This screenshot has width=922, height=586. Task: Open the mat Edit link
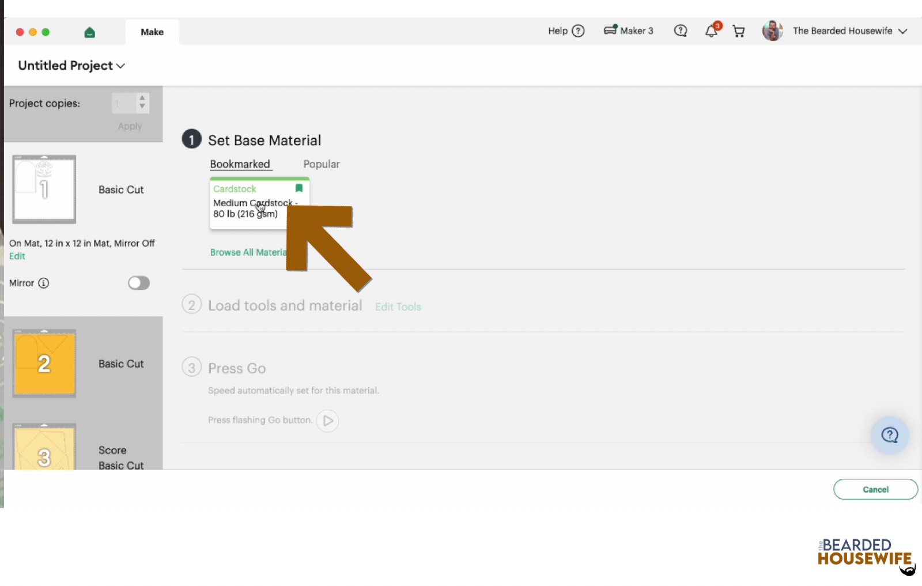coord(17,256)
